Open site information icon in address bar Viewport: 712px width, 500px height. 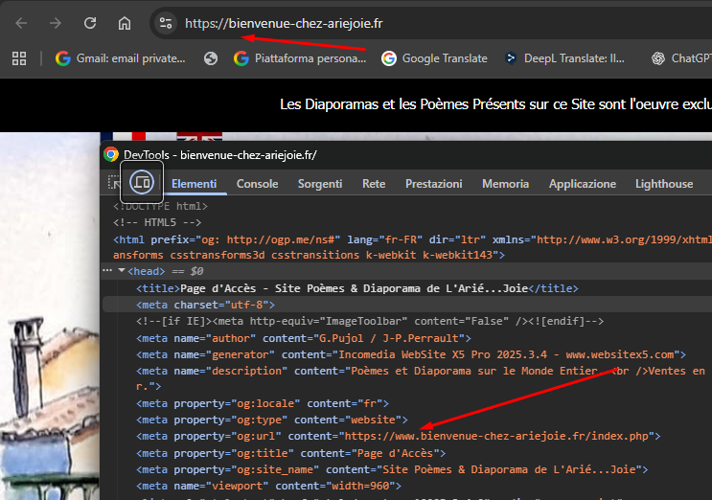click(x=165, y=23)
